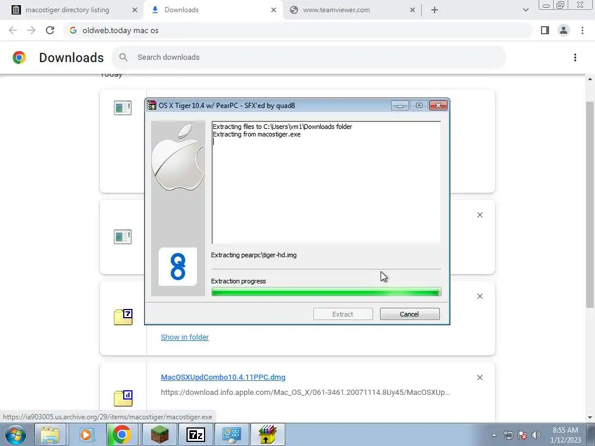Viewport: 595px width, 446px height.
Task: Open Chrome's three-dot main menu
Action: click(582, 30)
